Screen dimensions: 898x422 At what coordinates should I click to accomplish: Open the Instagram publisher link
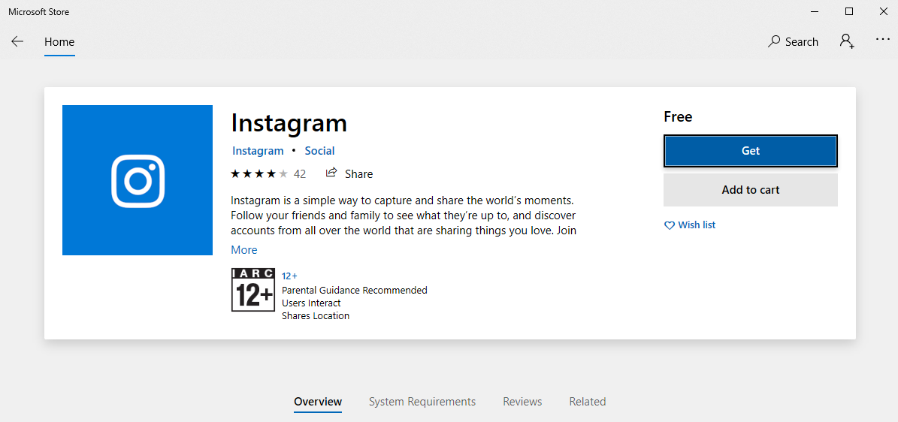point(258,151)
